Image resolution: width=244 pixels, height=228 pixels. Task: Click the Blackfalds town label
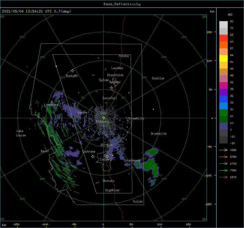pyautogui.click(x=115, y=75)
